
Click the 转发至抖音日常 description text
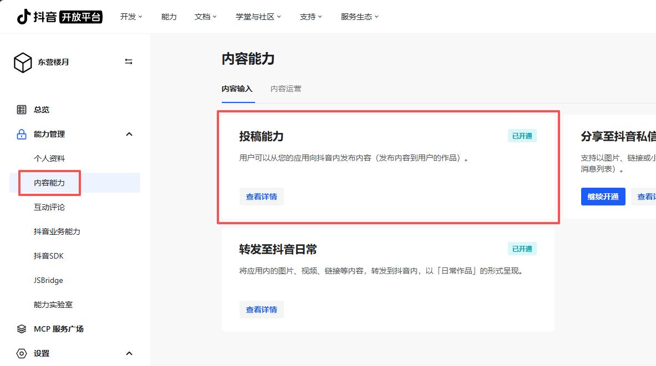383,271
